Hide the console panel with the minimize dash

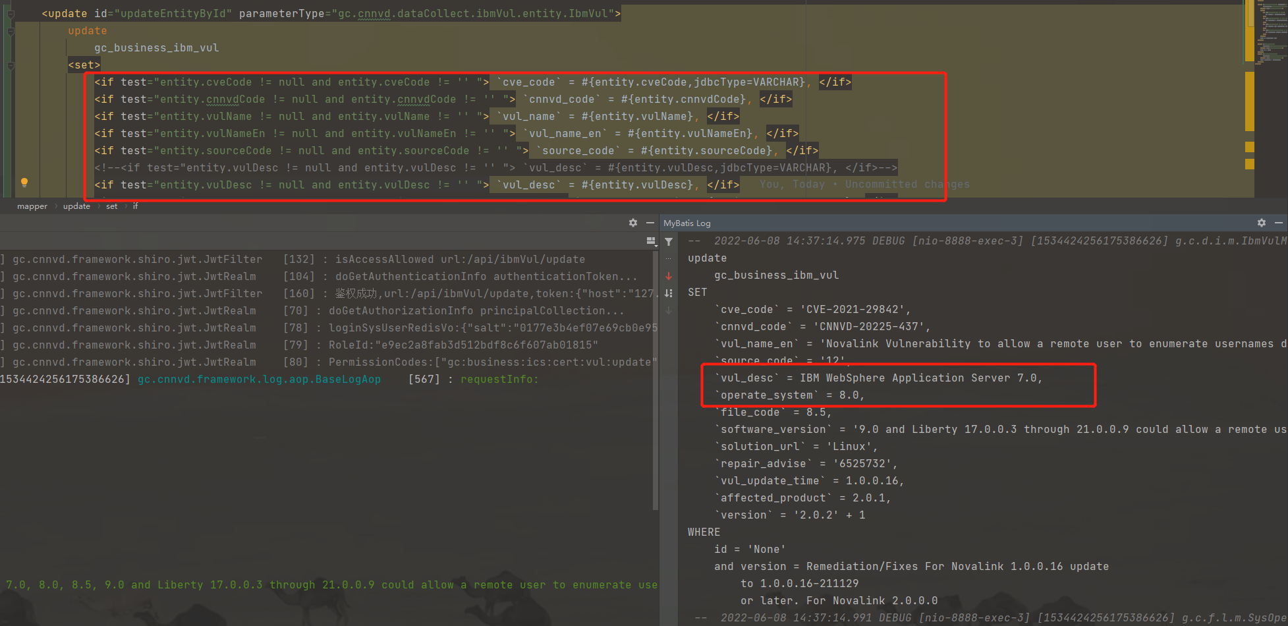(650, 223)
